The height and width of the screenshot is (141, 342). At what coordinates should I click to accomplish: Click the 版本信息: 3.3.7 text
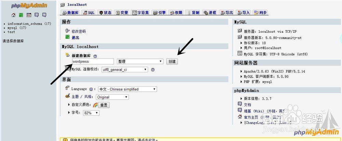[258, 99]
